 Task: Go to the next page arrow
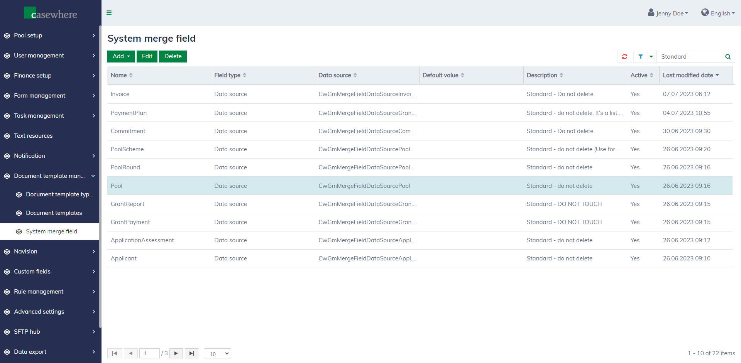point(176,353)
